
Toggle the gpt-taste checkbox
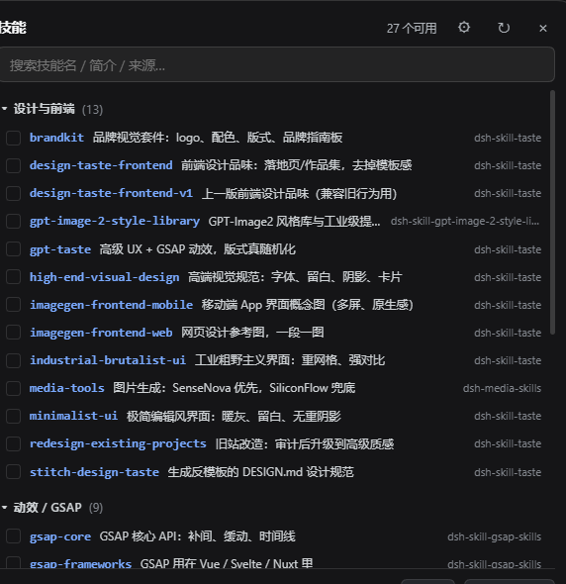pyautogui.click(x=14, y=249)
